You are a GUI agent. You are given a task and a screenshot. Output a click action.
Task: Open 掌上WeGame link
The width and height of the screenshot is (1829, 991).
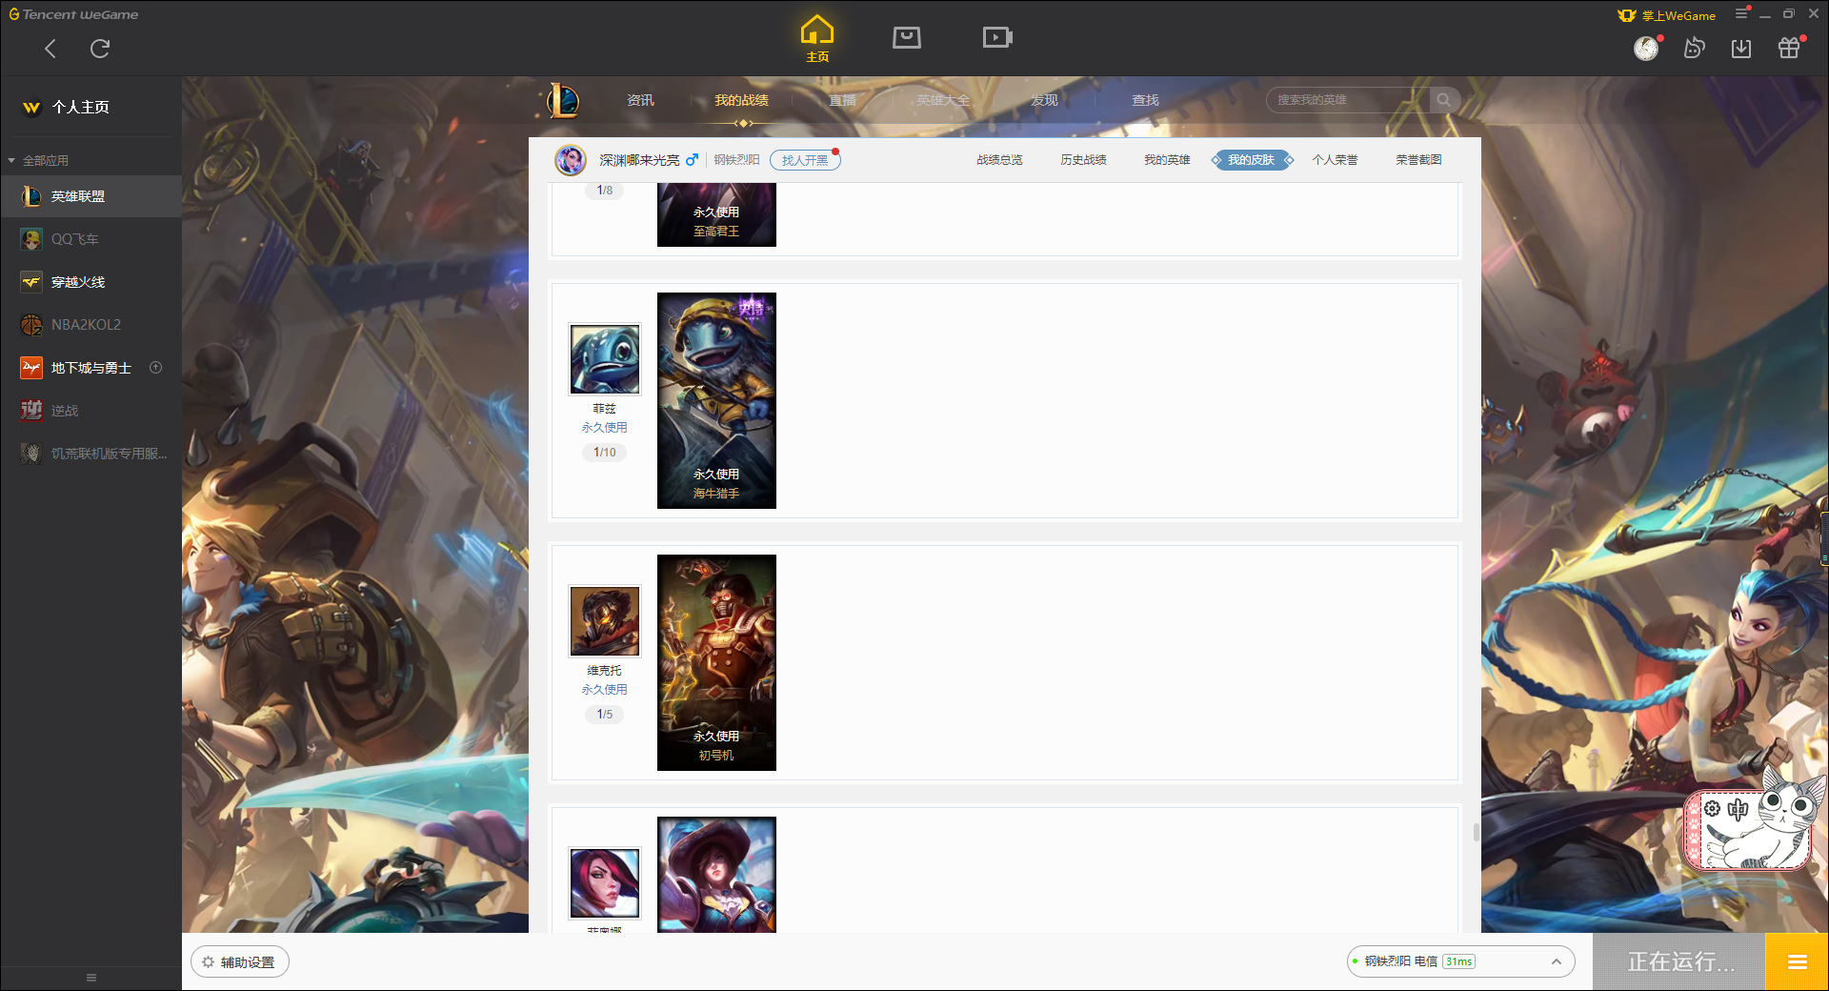[1667, 15]
